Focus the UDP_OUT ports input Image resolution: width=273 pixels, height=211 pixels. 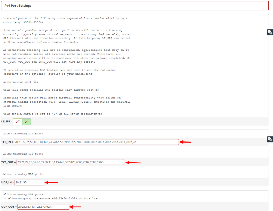[43, 207]
